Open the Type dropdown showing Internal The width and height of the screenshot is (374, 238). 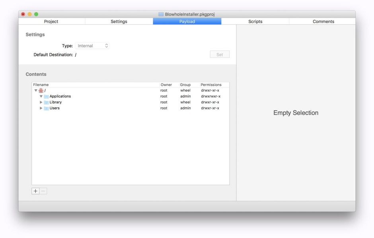pos(92,46)
